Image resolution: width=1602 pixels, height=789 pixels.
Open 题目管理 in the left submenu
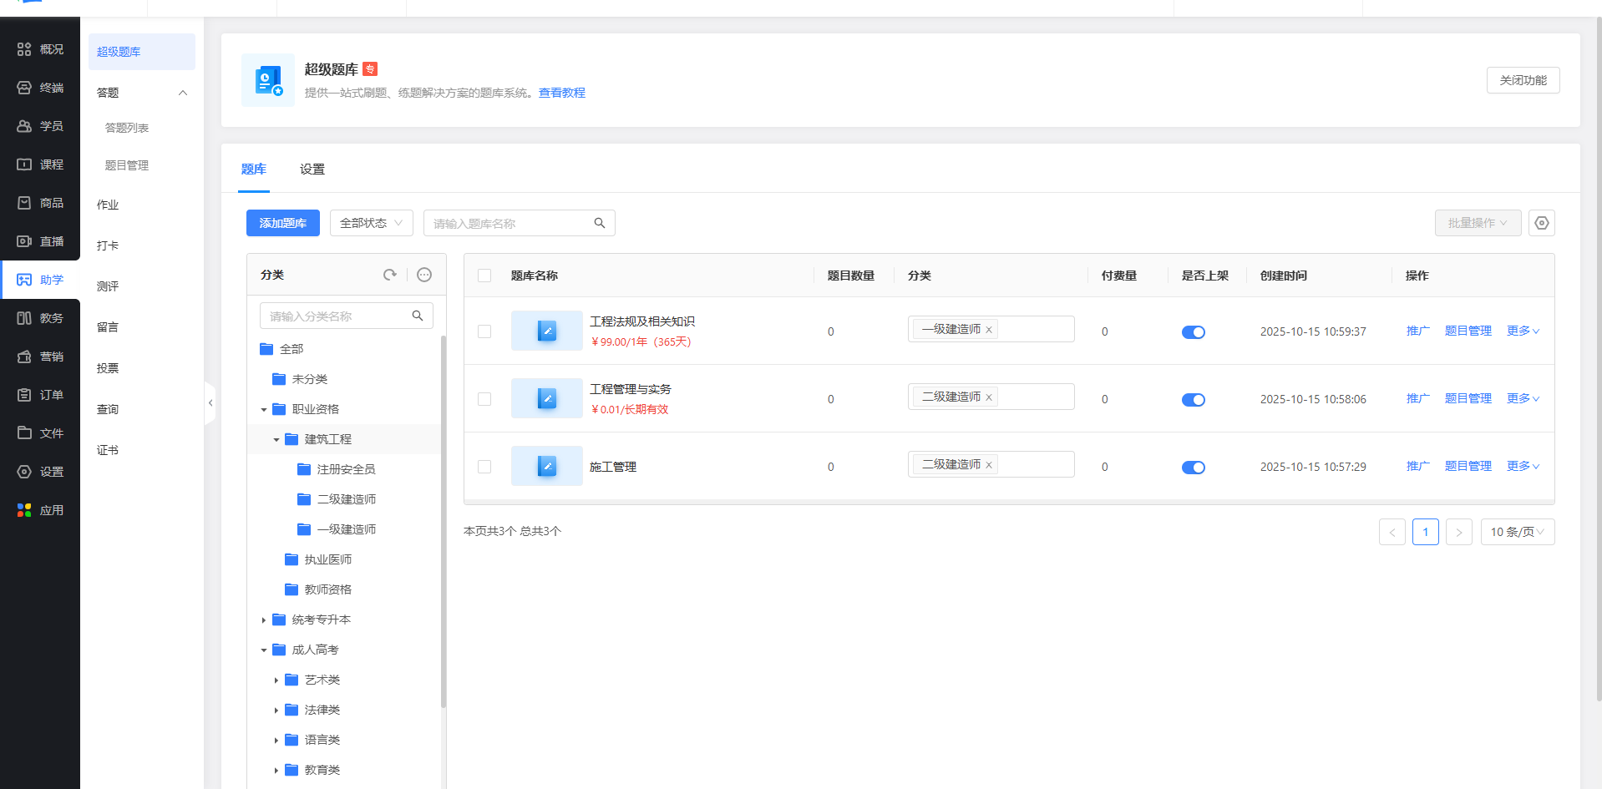coord(127,165)
